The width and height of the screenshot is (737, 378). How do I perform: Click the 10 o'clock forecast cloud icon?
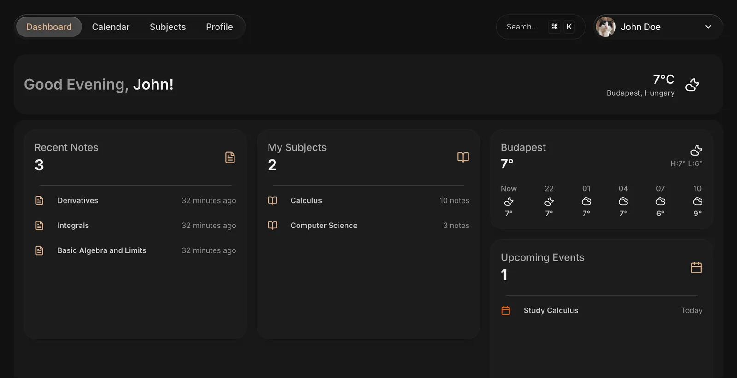coord(697,202)
